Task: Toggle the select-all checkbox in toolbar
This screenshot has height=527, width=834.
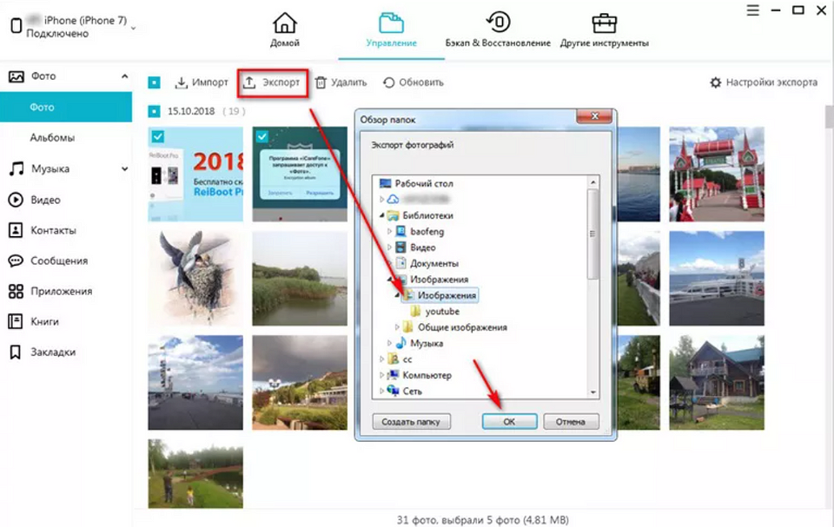Action: tap(155, 82)
